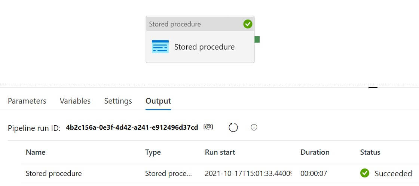Click the Duration column header
Viewport: 419px width, 186px height.
click(315, 152)
